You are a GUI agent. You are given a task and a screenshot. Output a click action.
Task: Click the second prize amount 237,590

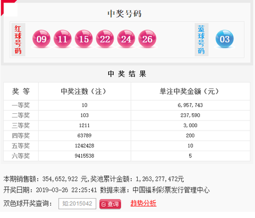click(190, 115)
